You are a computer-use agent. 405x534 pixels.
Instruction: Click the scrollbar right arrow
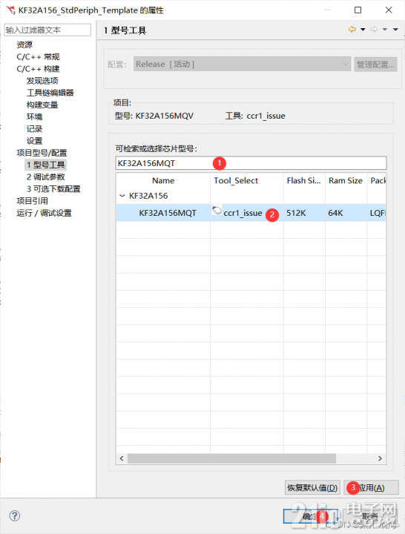click(380, 458)
